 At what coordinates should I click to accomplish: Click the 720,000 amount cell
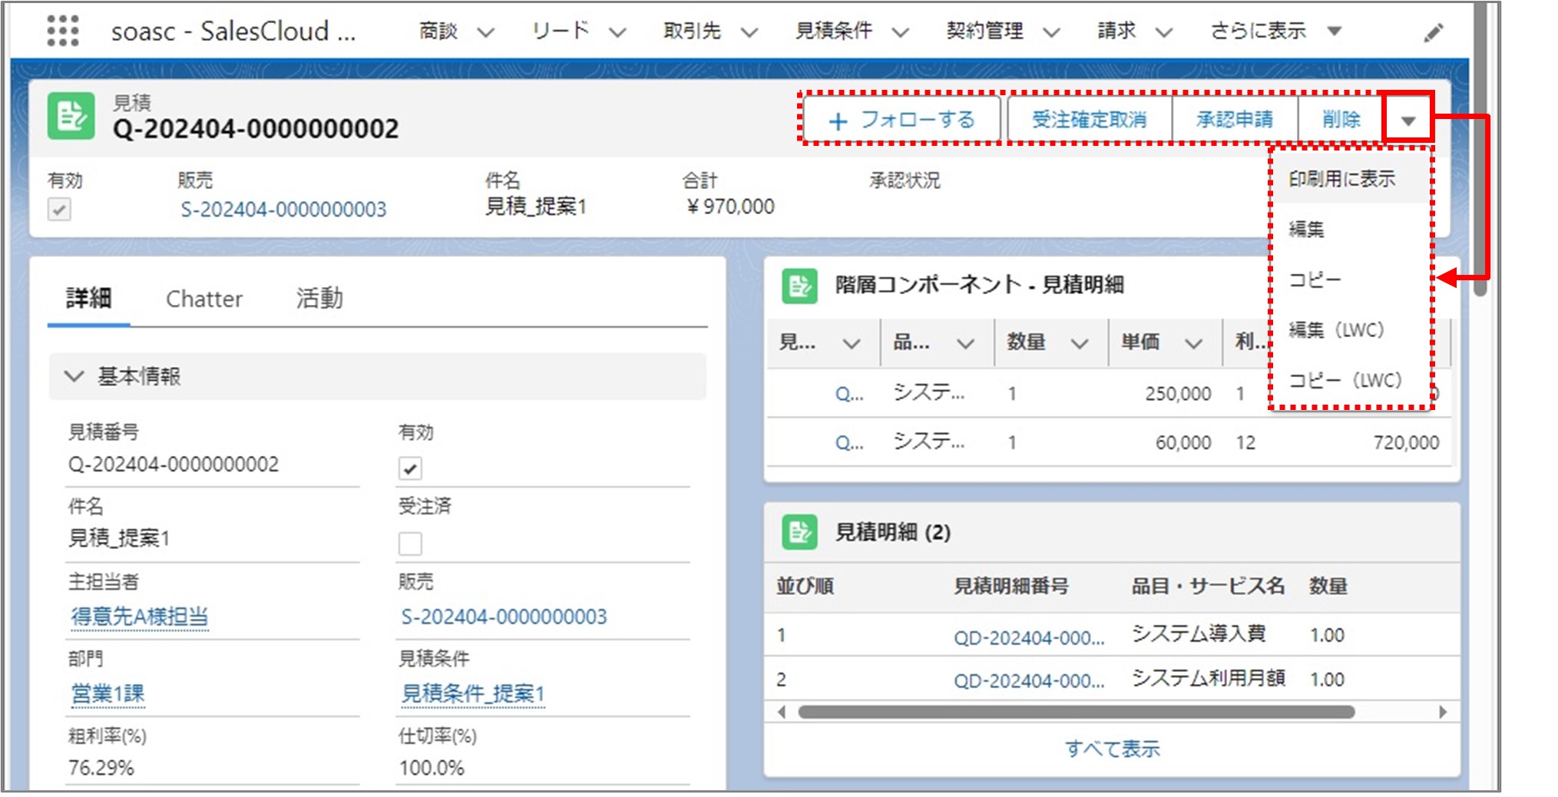[x=1406, y=443]
